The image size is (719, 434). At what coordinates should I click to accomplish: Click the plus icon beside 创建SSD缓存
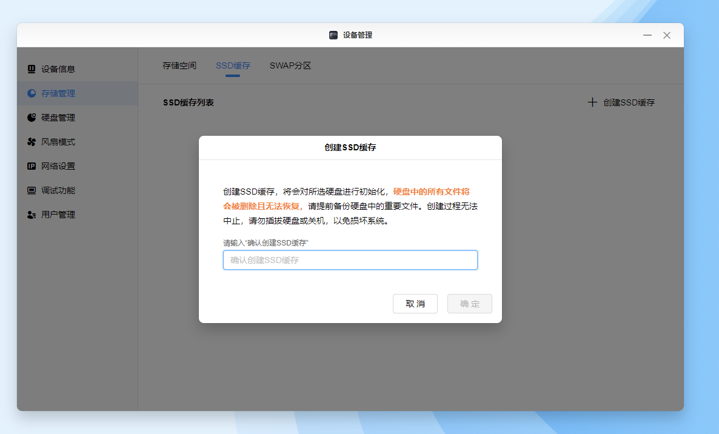[x=592, y=102]
